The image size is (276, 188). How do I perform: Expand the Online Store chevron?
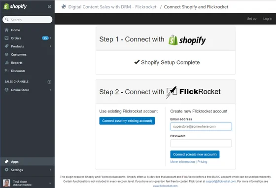pos(50,90)
